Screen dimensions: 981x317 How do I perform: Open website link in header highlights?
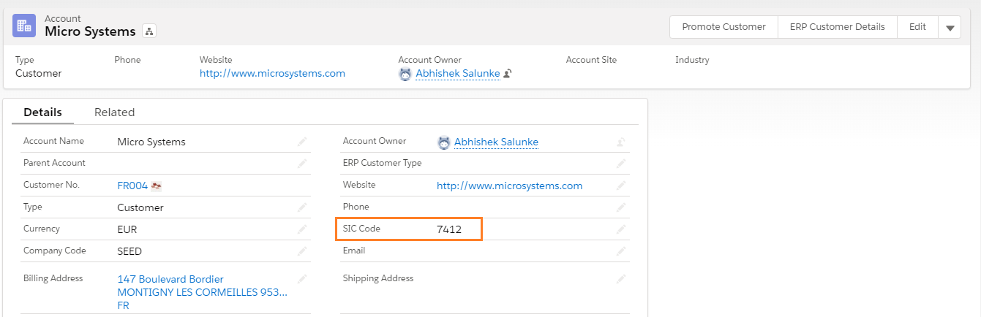pos(272,73)
